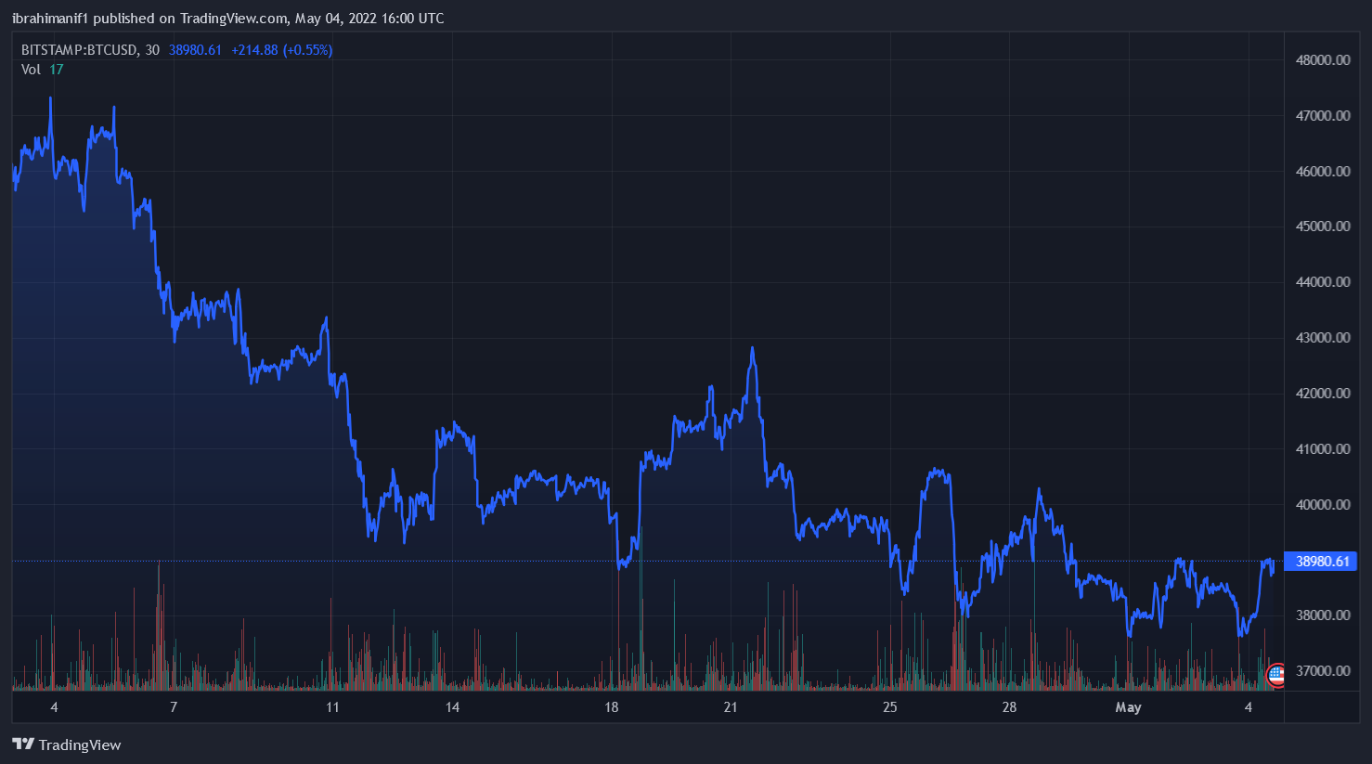Viewport: 1372px width, 764px height.
Task: Open the US flag economic event icon
Action: click(x=1276, y=675)
